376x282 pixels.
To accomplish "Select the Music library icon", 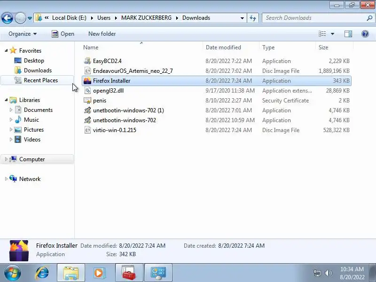I will (18, 119).
